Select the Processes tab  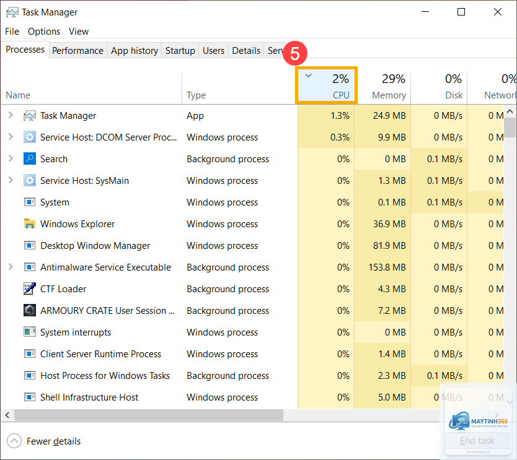(25, 50)
